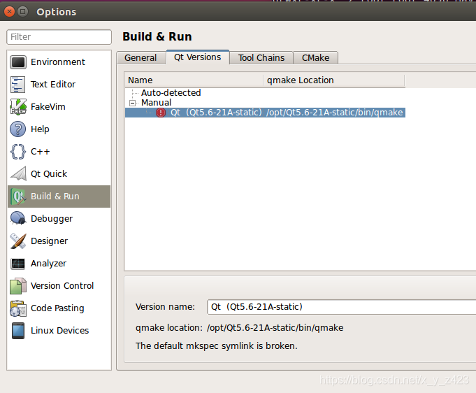The width and height of the screenshot is (476, 393).
Task: Open the Qt Quick category label
Action: point(49,174)
